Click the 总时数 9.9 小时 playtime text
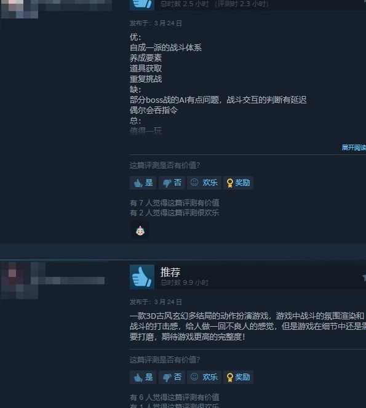 pyautogui.click(x=185, y=282)
